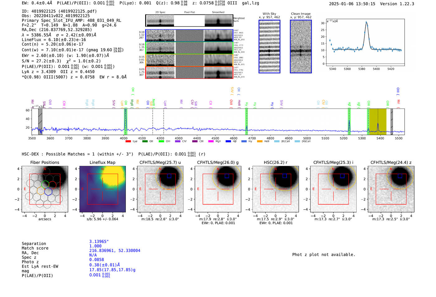Click the dashed Lyα marker line near 4220 Å
436x297 pixels.
(x=164, y=122)
